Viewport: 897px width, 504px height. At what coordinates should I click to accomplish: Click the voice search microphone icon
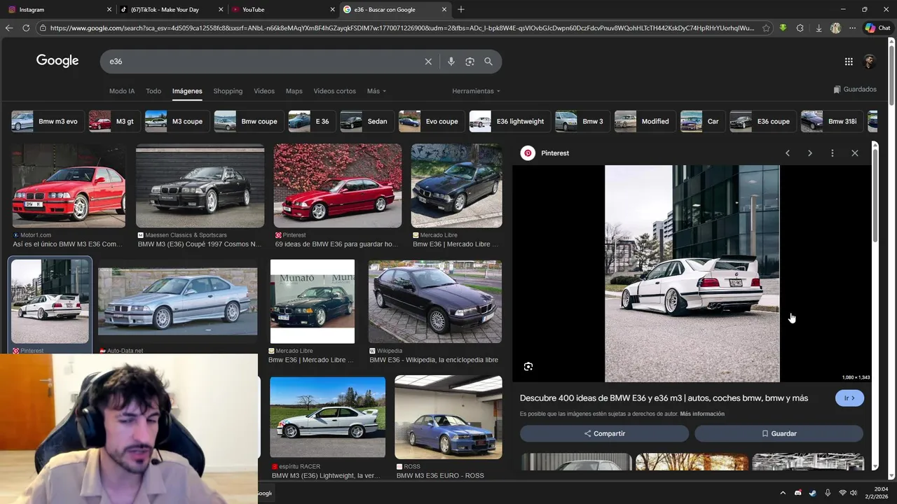451,62
